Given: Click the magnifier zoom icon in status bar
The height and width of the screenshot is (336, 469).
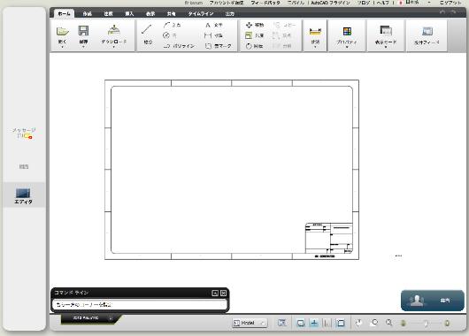Looking at the screenshot, I should point(388,323).
